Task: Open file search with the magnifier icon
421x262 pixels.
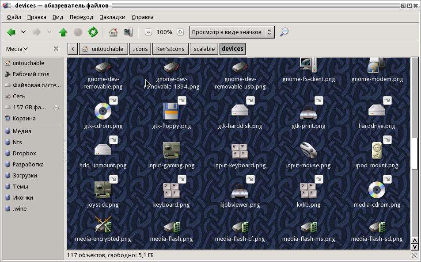Action: coord(284,32)
